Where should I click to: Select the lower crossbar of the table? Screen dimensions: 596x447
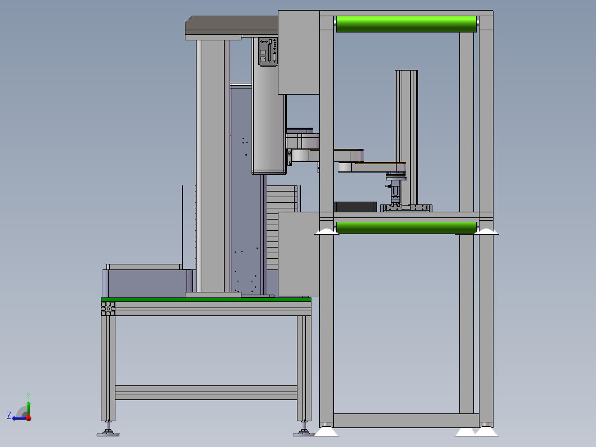pyautogui.click(x=206, y=392)
